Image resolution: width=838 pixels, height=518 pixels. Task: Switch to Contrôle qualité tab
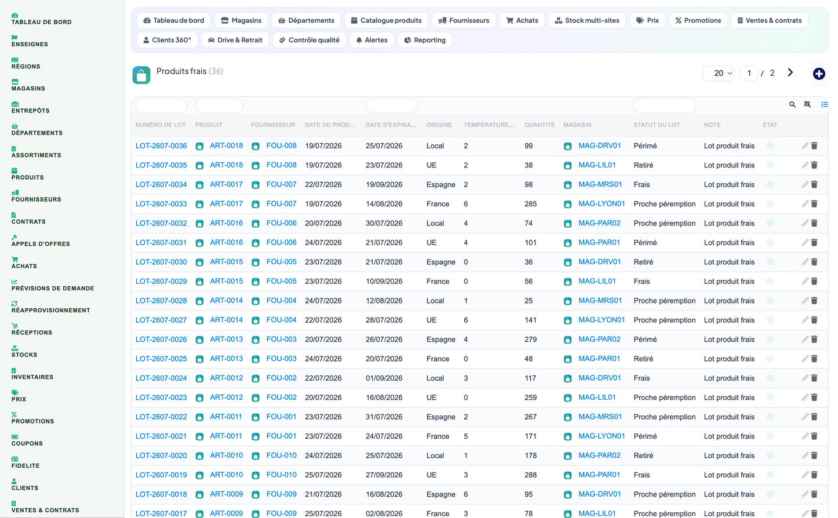309,40
